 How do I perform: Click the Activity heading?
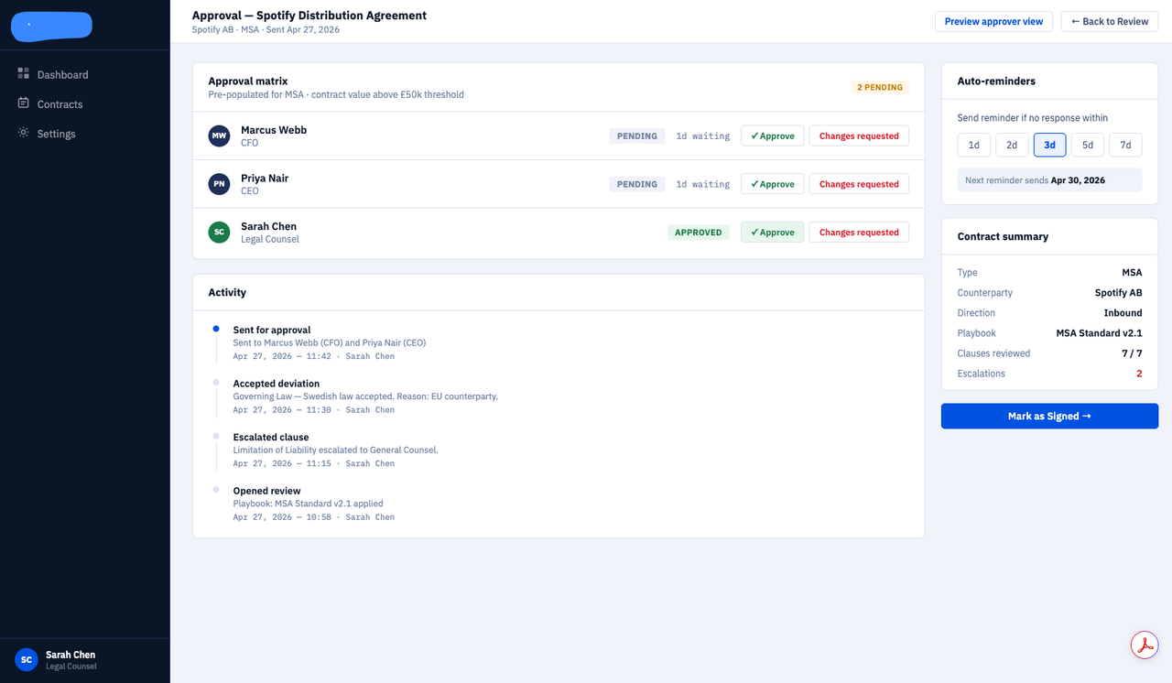click(x=227, y=293)
